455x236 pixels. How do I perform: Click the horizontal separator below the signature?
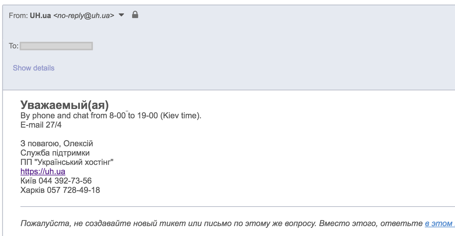tap(238, 207)
